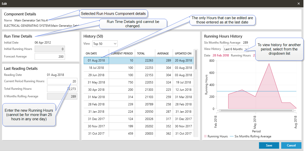The height and width of the screenshot is (151, 307).
Task: Sort by the CURRENT PERIOD column header
Action: (x=122, y=53)
